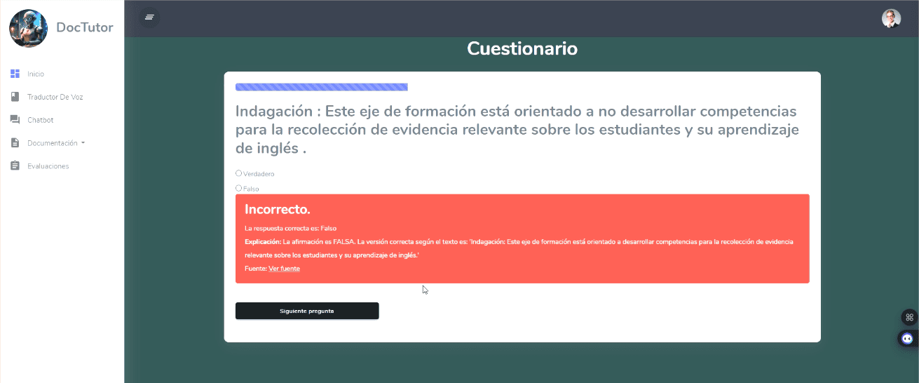The height and width of the screenshot is (383, 919).
Task: Open the user profile avatar menu
Action: pyautogui.click(x=891, y=18)
